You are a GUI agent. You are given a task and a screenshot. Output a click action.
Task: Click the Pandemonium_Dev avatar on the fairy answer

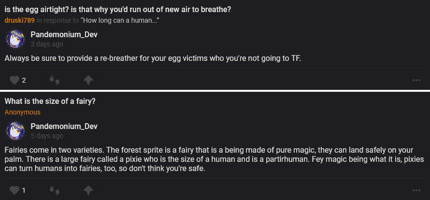click(15, 131)
